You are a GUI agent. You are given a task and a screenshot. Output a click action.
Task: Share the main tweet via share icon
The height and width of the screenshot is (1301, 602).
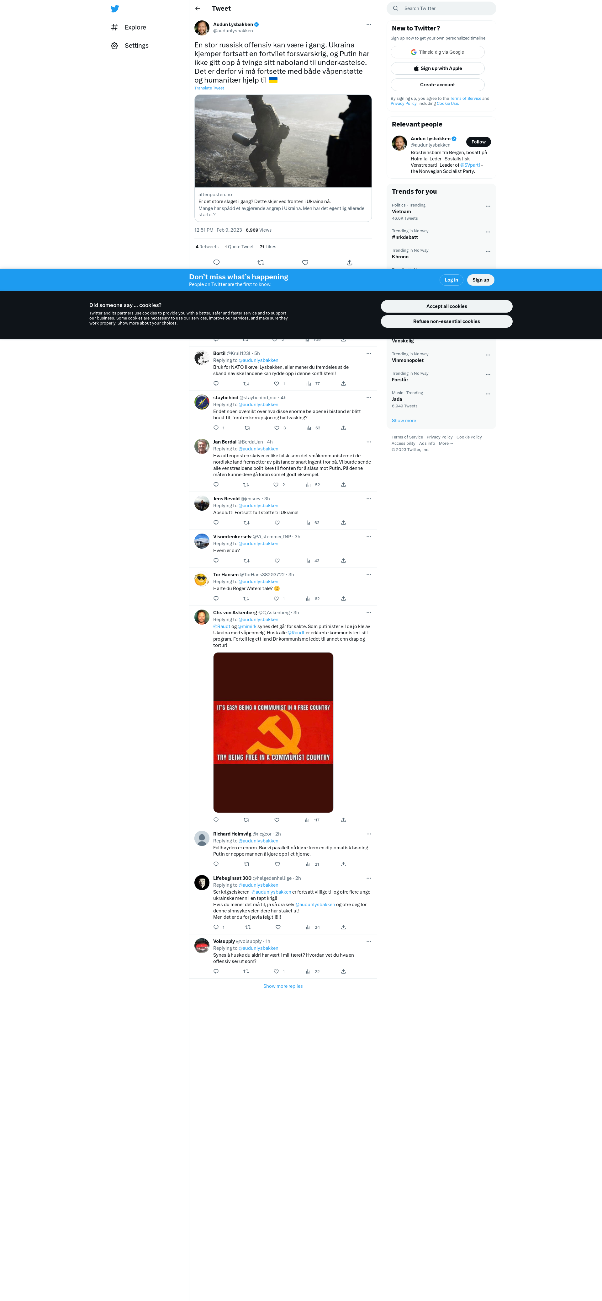pyautogui.click(x=350, y=263)
